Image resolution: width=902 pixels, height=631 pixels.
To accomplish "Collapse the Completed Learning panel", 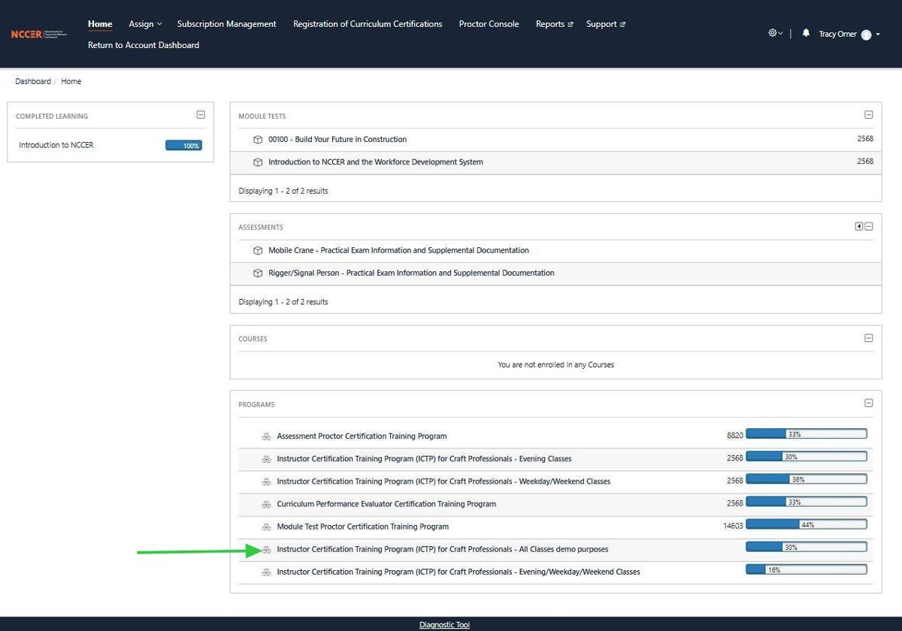I will [201, 115].
